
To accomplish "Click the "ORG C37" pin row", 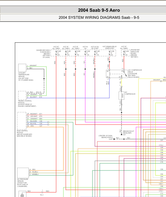I will tap(35, 126).
